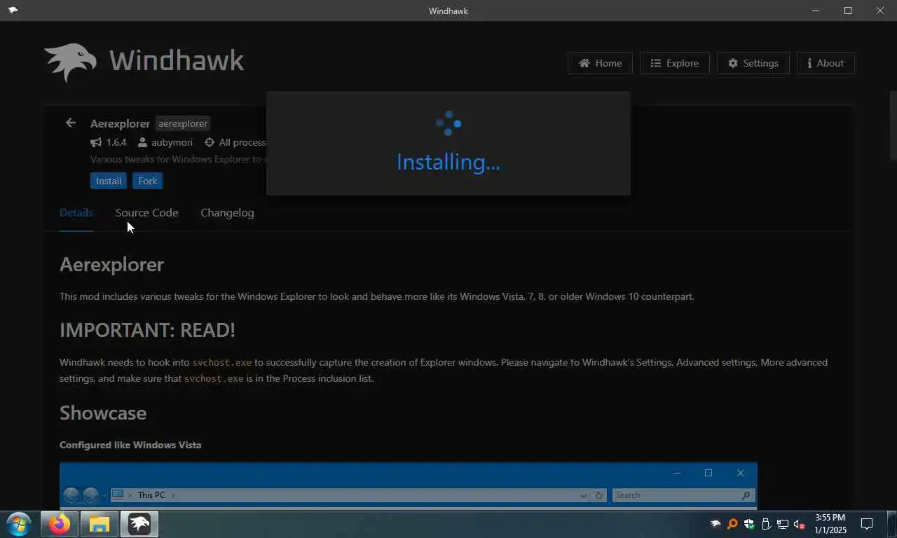Click the Windhawk title bar icon
Image resolution: width=897 pixels, height=538 pixels.
[x=13, y=11]
